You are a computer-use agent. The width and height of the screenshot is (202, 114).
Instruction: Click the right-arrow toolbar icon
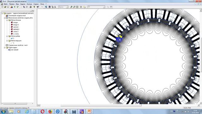coord(42,7)
